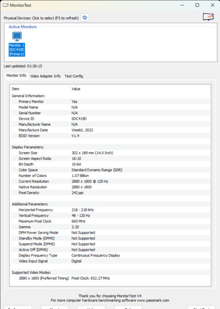Click the Screen Aspect Ratio value 16:10
The image size is (220, 309).
[x=76, y=159]
